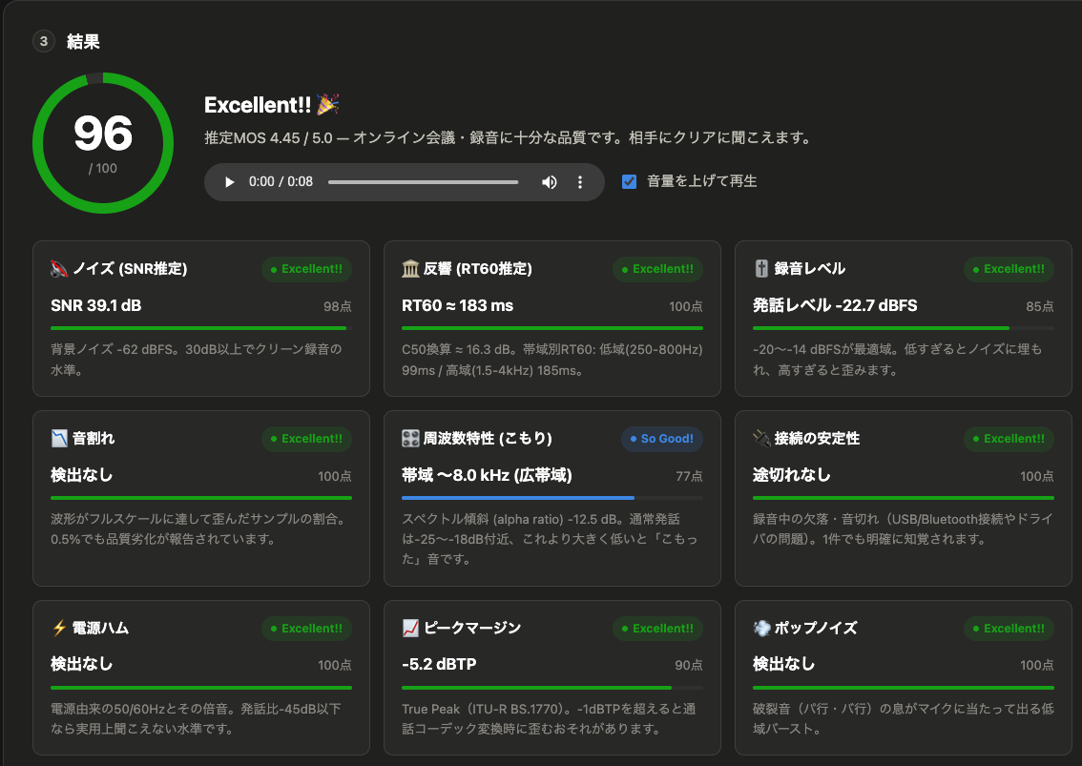Click Excellent!! badge on 録音レベル card
The height and width of the screenshot is (766, 1082).
1009,269
